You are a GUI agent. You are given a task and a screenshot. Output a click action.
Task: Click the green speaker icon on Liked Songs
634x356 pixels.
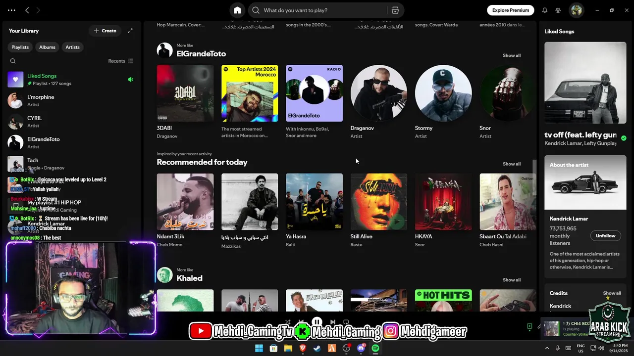click(130, 80)
